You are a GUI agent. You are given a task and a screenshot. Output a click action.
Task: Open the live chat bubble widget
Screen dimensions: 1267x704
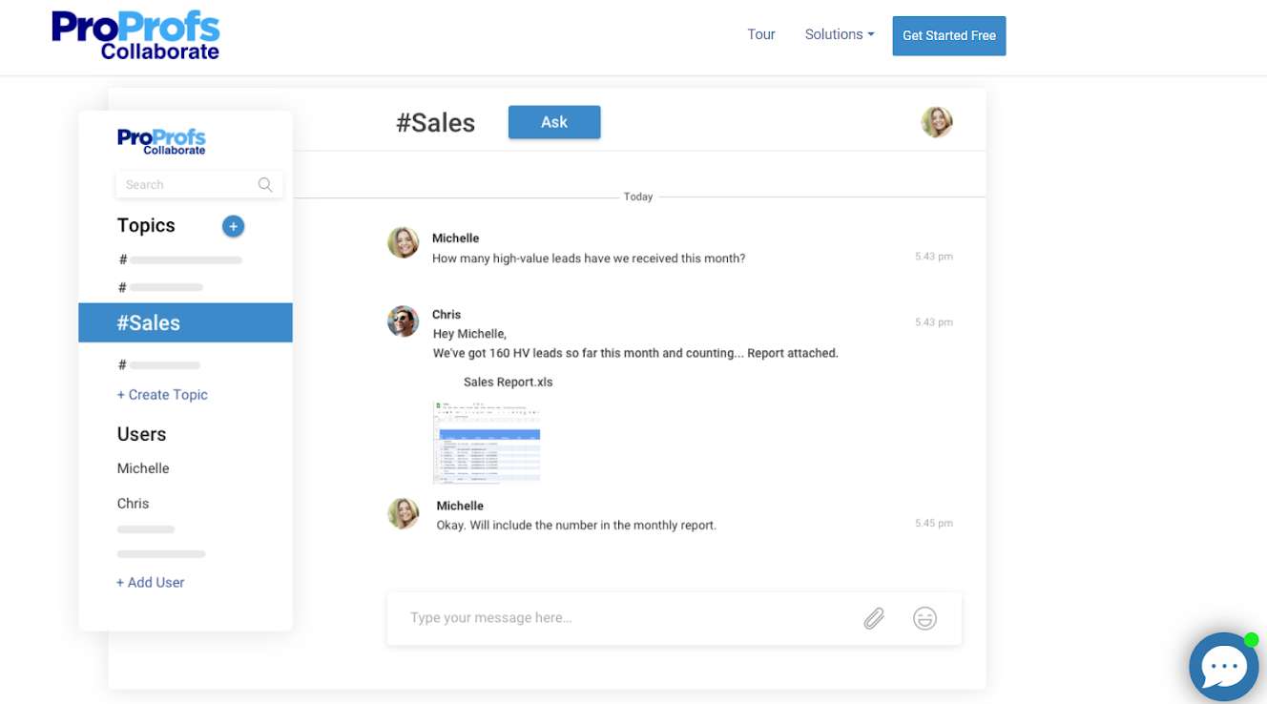[1224, 667]
